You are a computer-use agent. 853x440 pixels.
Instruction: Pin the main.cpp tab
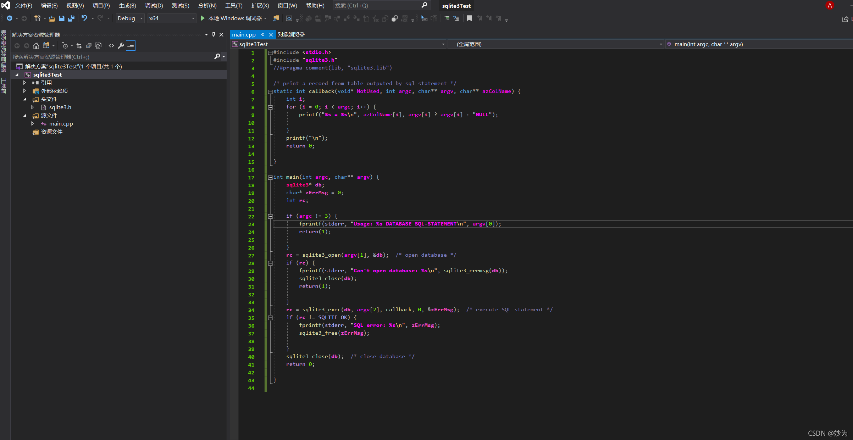click(x=263, y=35)
